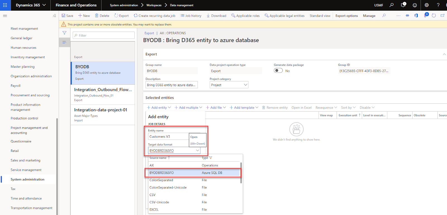
Task: Click the feedback smiley icon
Action: (415, 5)
